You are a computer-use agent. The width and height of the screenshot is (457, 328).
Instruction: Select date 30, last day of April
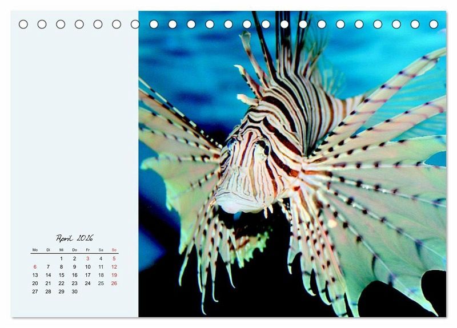(x=74, y=291)
